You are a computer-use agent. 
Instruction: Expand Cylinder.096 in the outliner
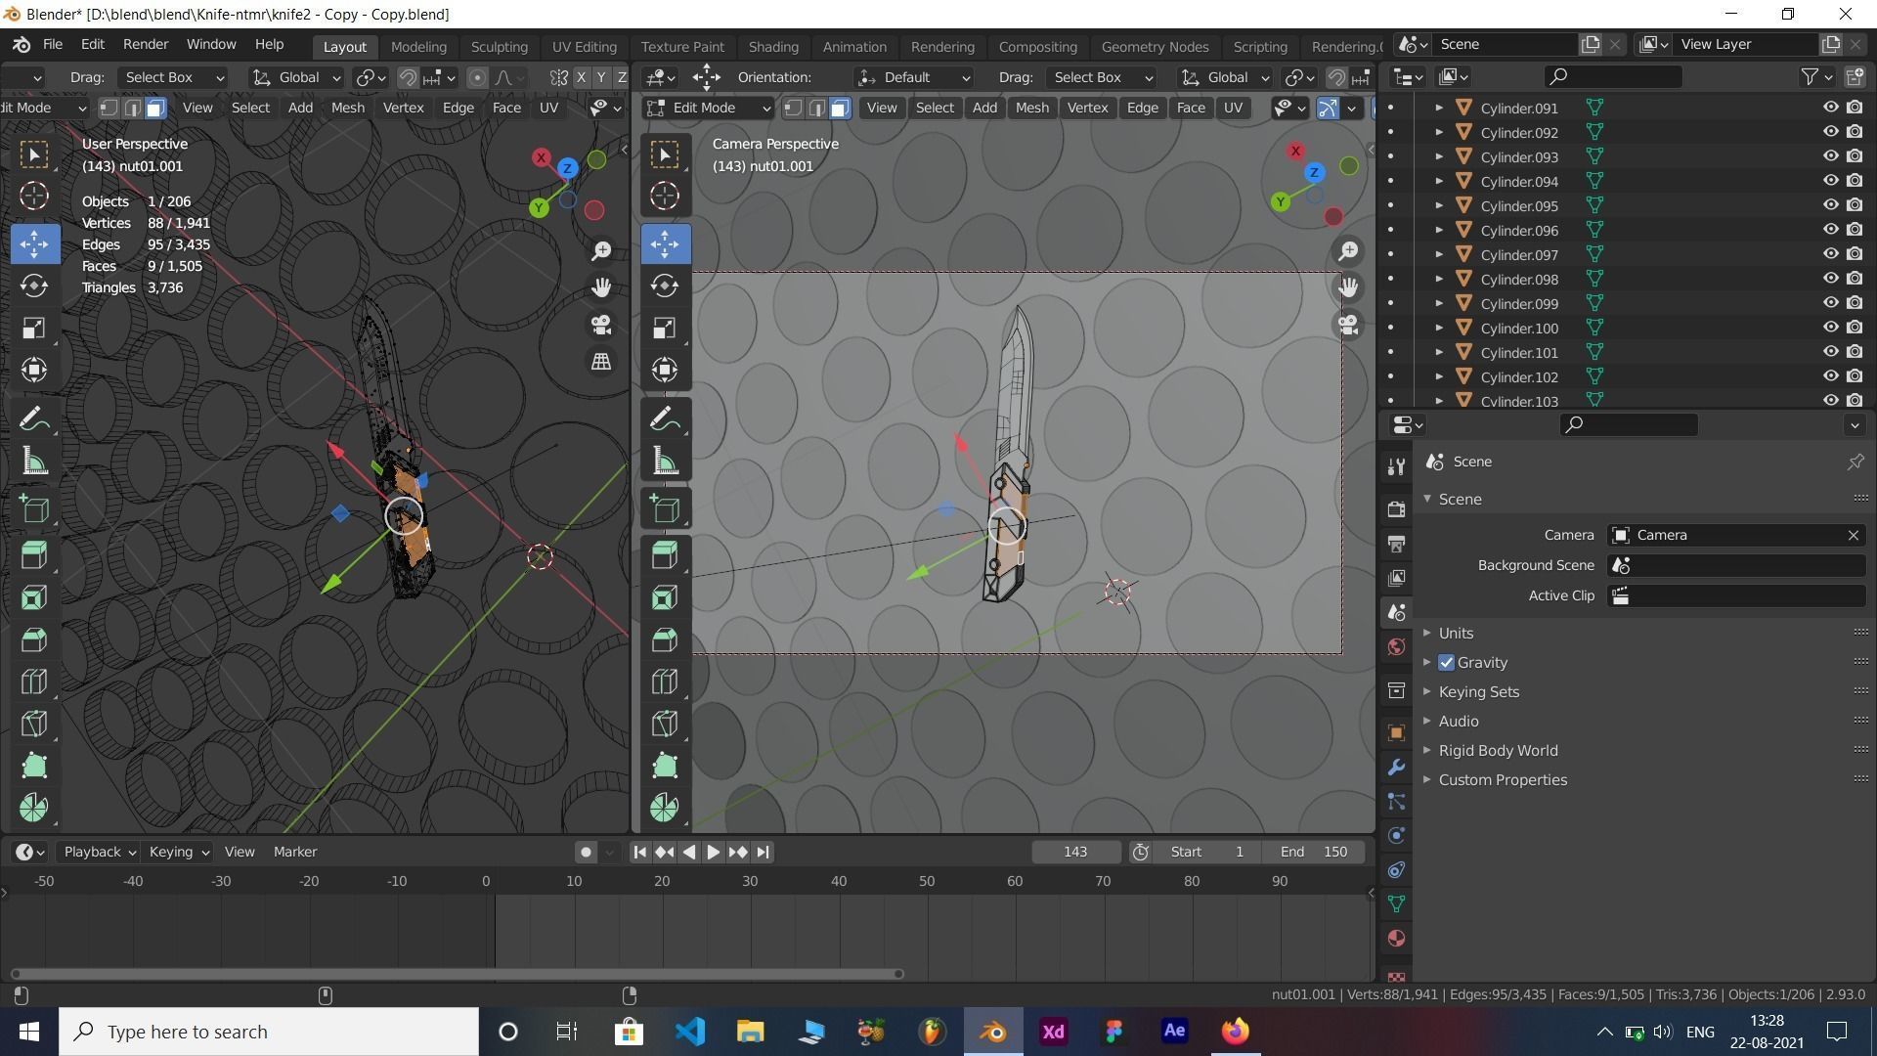pyautogui.click(x=1439, y=230)
